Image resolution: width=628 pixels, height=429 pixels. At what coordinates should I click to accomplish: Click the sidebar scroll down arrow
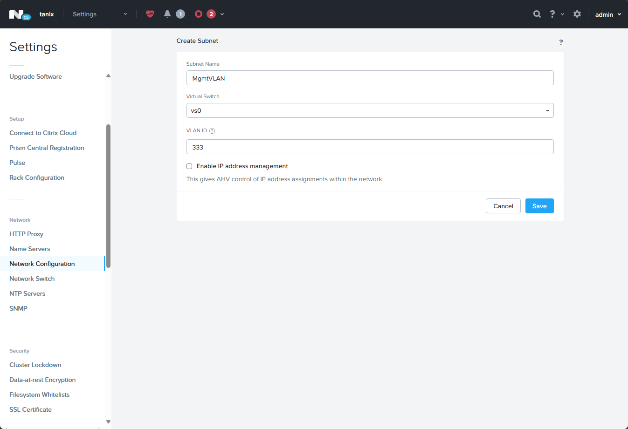pyautogui.click(x=108, y=422)
